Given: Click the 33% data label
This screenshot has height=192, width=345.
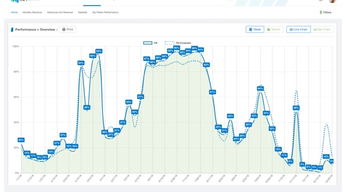Looking at the screenshot, I should [x=218, y=127].
